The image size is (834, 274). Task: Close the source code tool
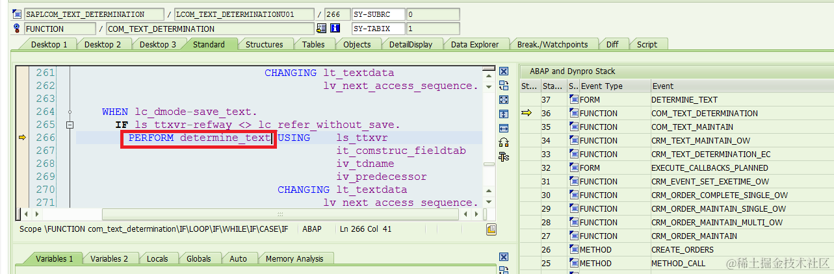(503, 71)
